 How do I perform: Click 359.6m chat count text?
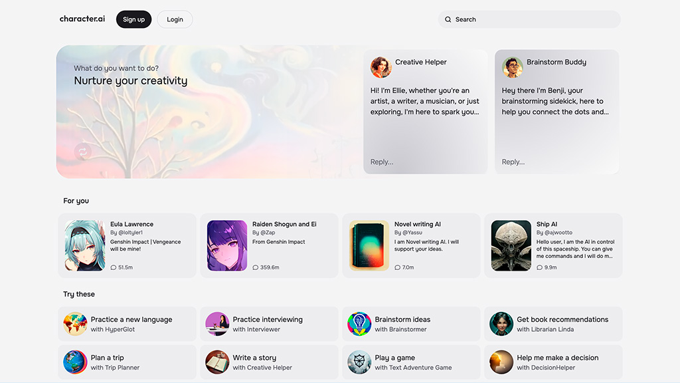[x=270, y=267]
